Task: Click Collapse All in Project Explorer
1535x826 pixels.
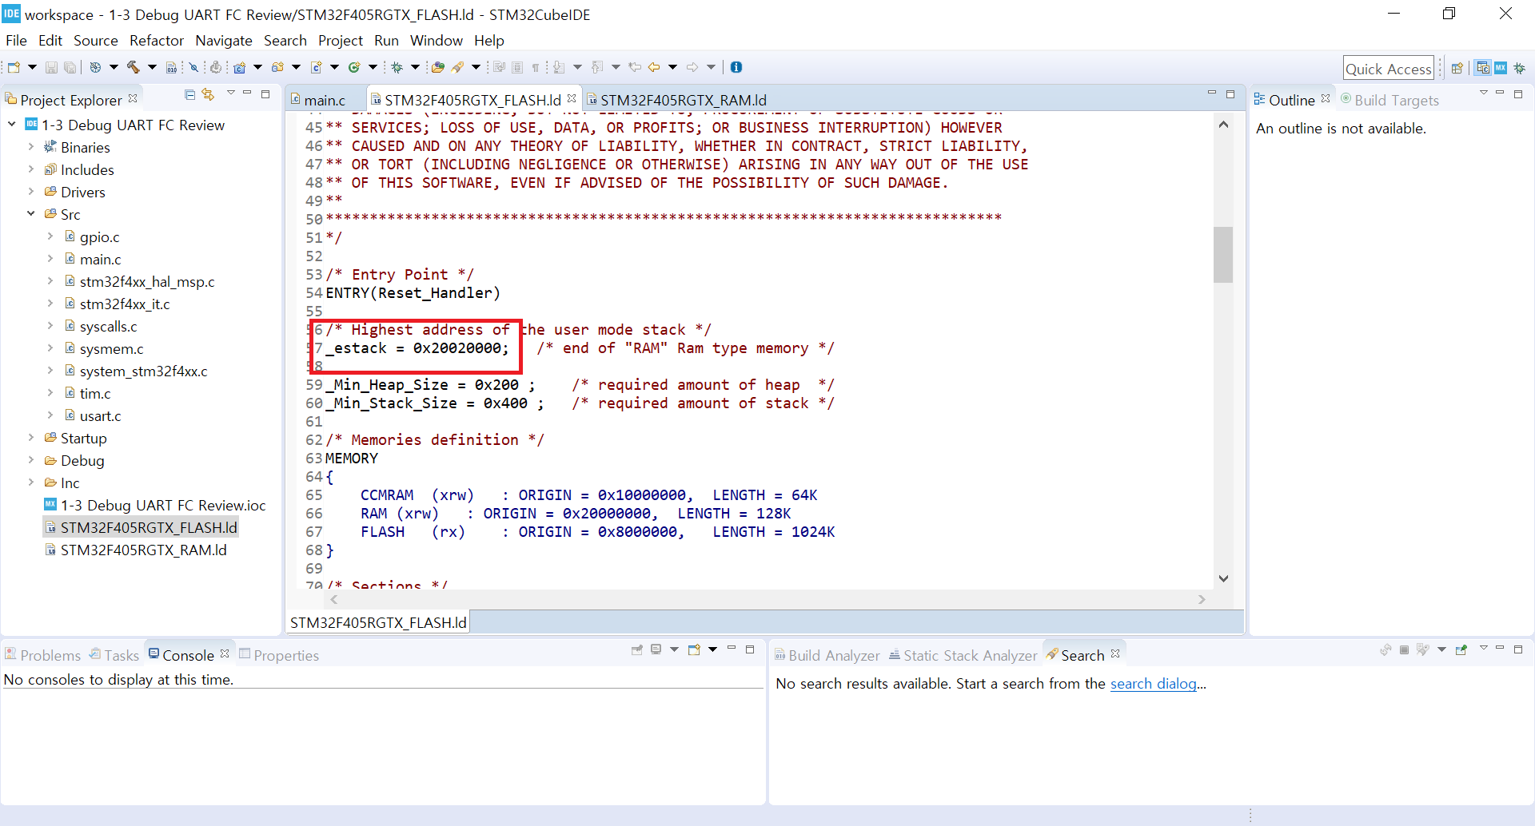Action: (x=189, y=94)
